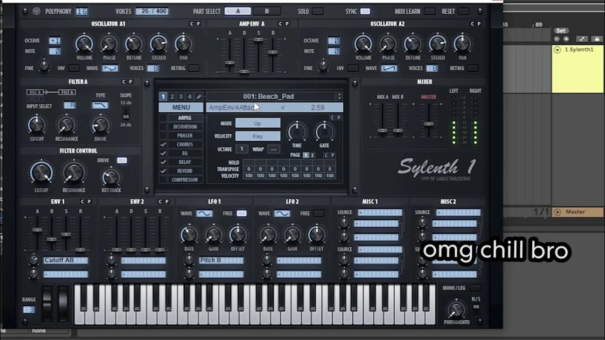
Task: Click the Oscillator A1 Detune knob
Action: pyautogui.click(x=134, y=44)
